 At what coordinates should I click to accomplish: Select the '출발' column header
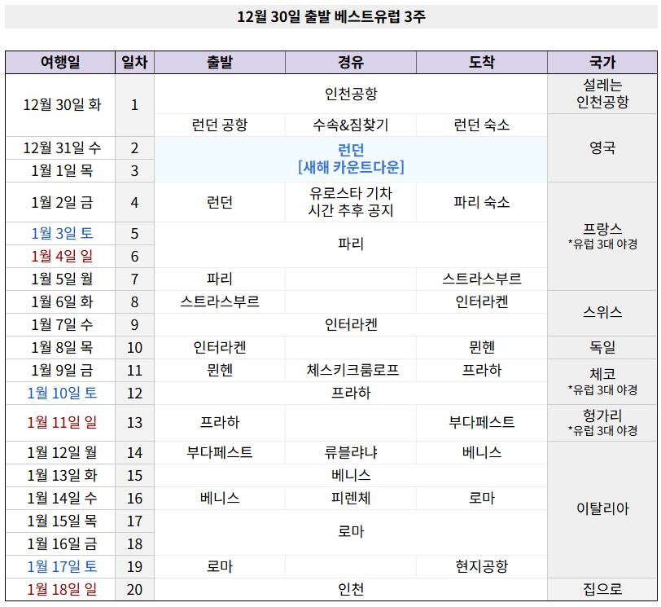pos(220,63)
